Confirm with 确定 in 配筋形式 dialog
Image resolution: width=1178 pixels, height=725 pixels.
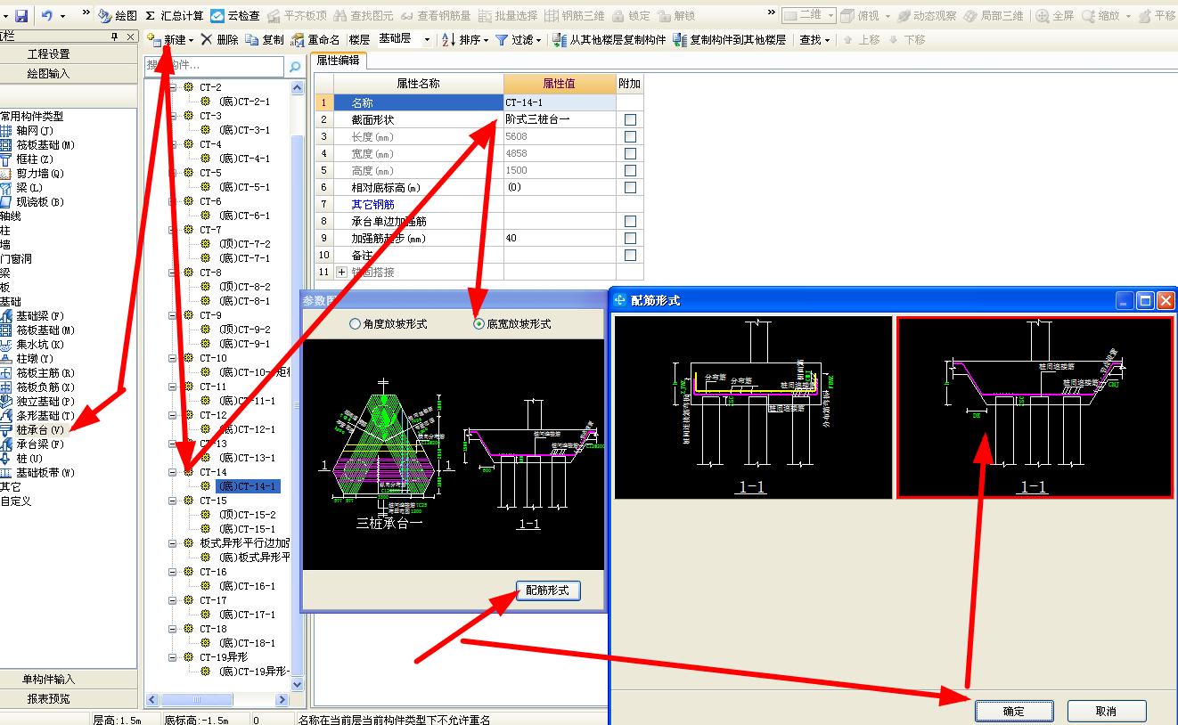[1014, 711]
